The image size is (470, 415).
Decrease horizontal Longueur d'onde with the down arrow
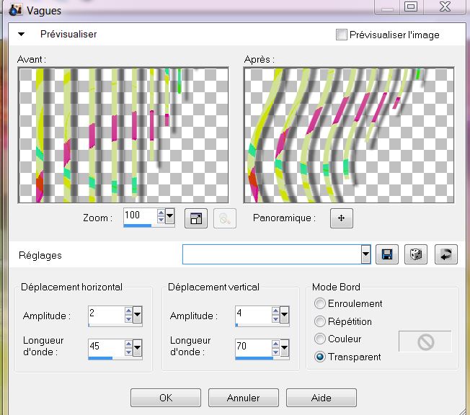pyautogui.click(x=128, y=352)
